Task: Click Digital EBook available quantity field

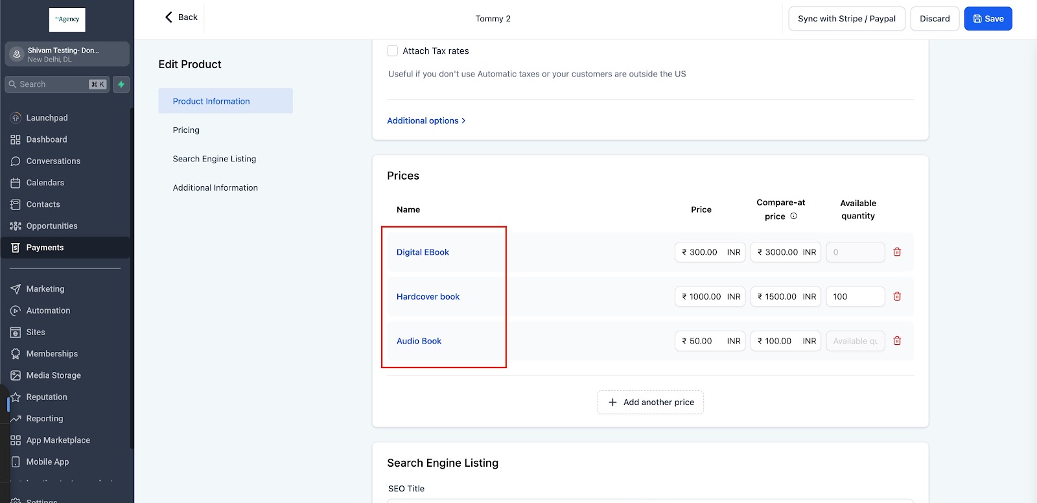Action: (x=856, y=252)
